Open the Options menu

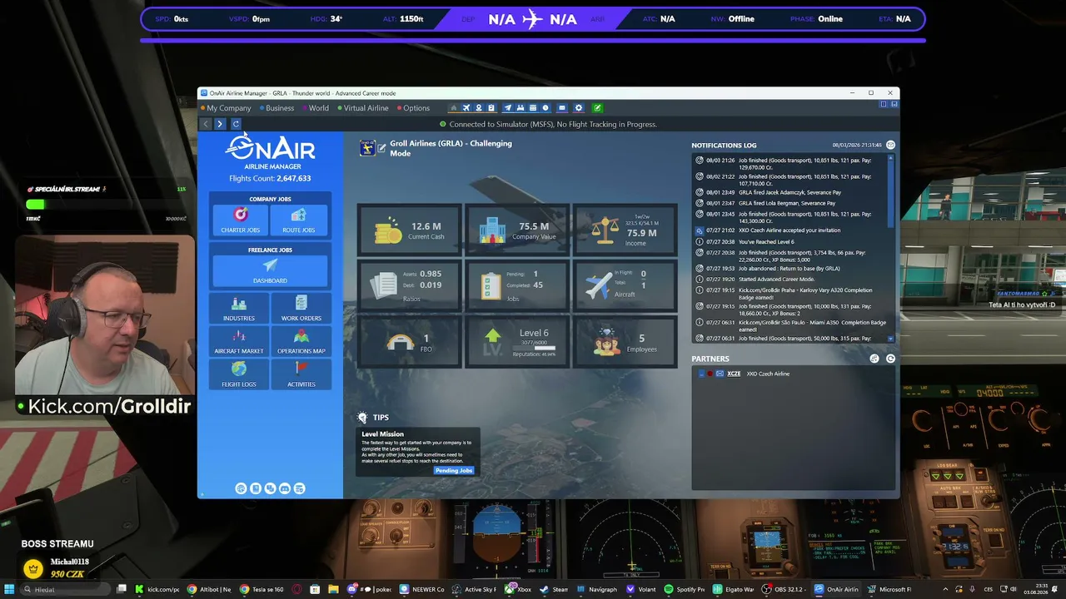pyautogui.click(x=414, y=108)
